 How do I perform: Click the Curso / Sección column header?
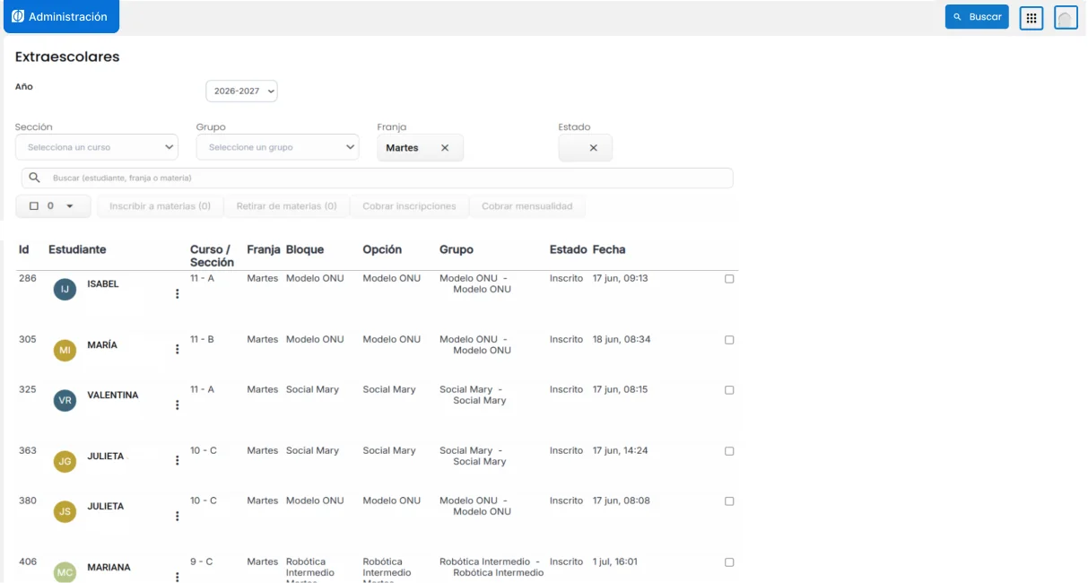pos(212,256)
